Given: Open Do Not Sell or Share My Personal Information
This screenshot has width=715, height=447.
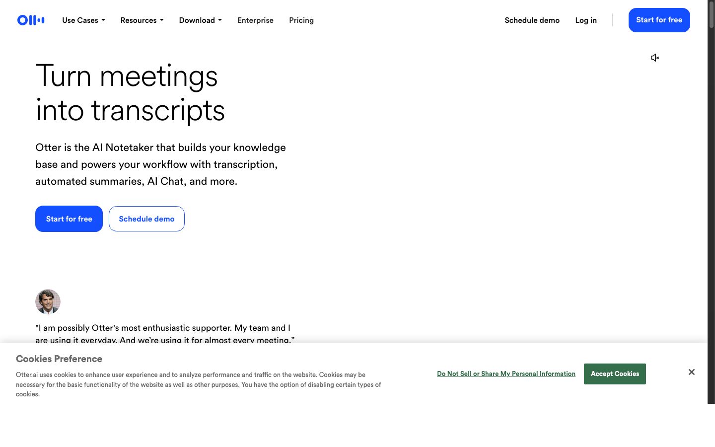Looking at the screenshot, I should [506, 373].
